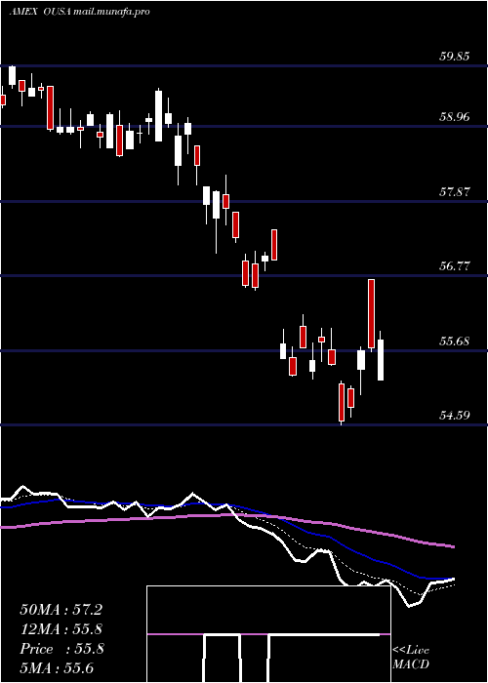Click the MACD histogram box
This screenshot has width=488, height=683.
268,634
